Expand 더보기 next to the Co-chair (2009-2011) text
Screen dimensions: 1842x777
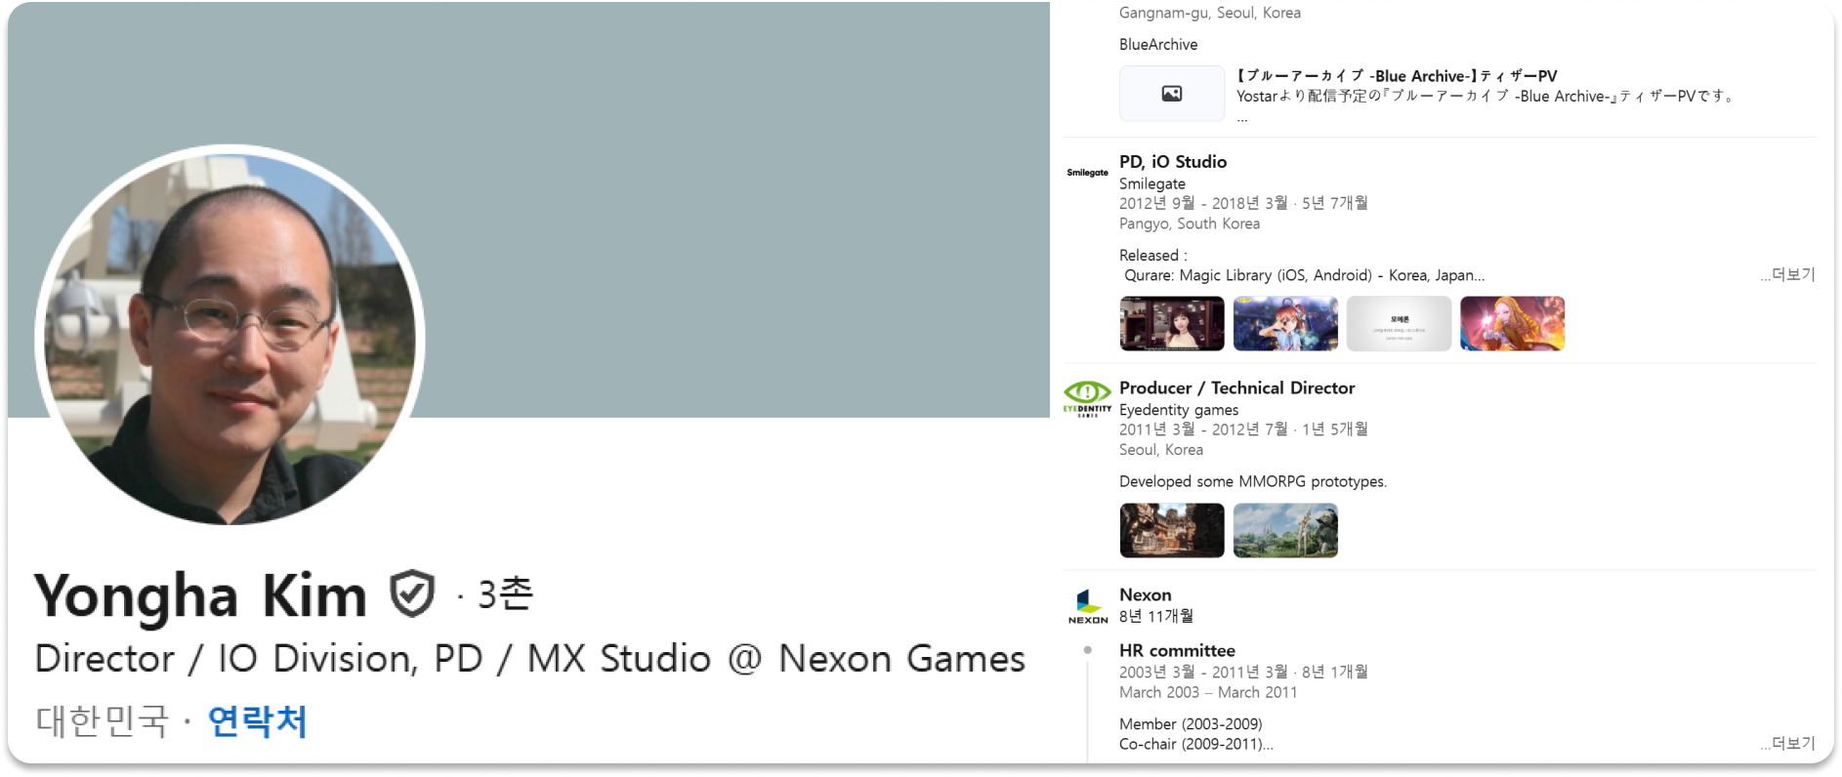(x=1787, y=744)
